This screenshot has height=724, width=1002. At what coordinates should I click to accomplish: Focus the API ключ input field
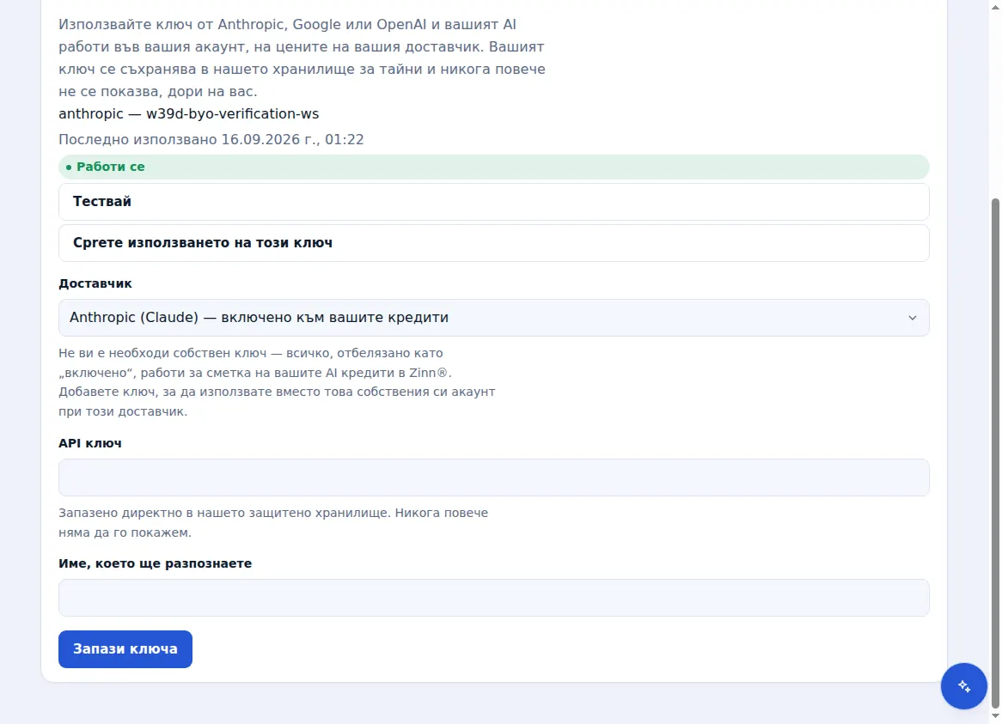point(493,477)
